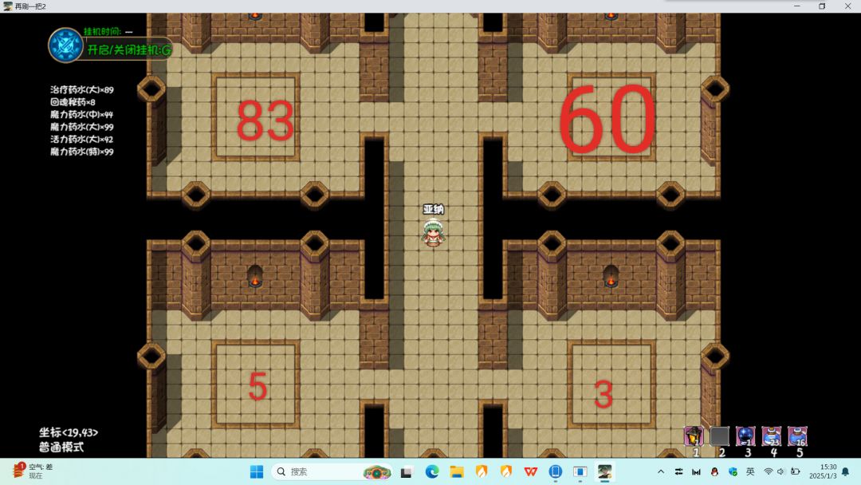Close the 再刷一把2 game window
The width and height of the screenshot is (861, 485).
point(847,6)
